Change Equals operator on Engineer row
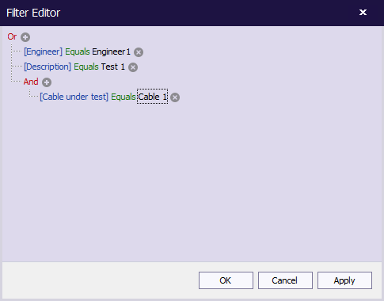The image size is (384, 301). pyautogui.click(x=78, y=51)
